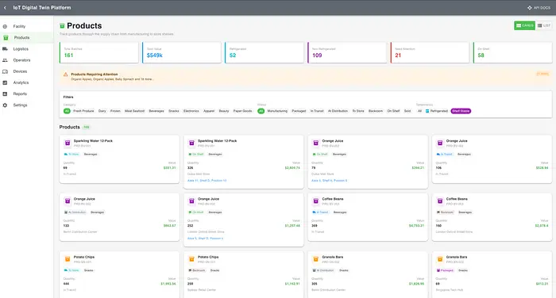
Task: Open the Total Value $549k stat card
Action: click(x=182, y=52)
